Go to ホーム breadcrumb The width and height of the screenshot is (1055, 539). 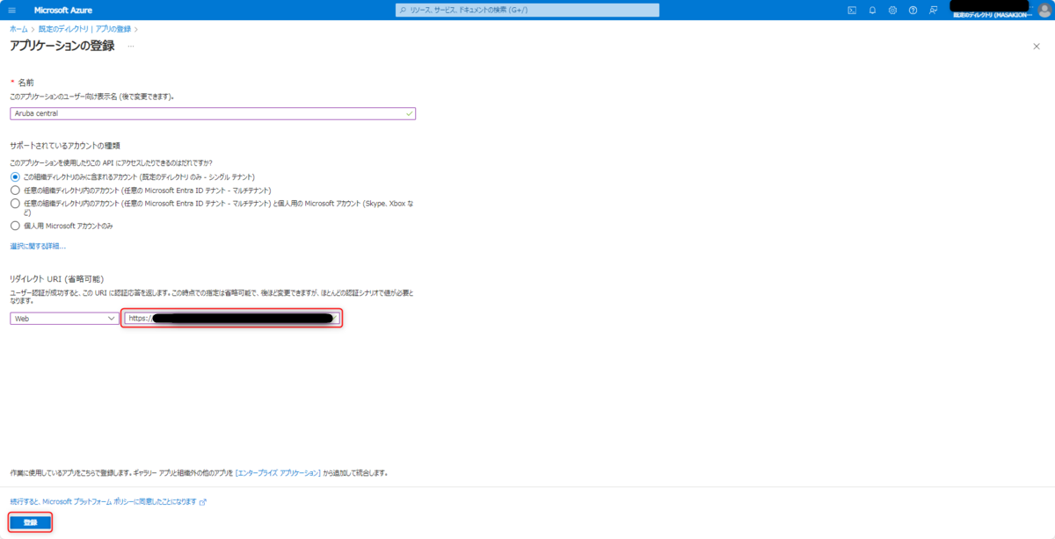(18, 29)
